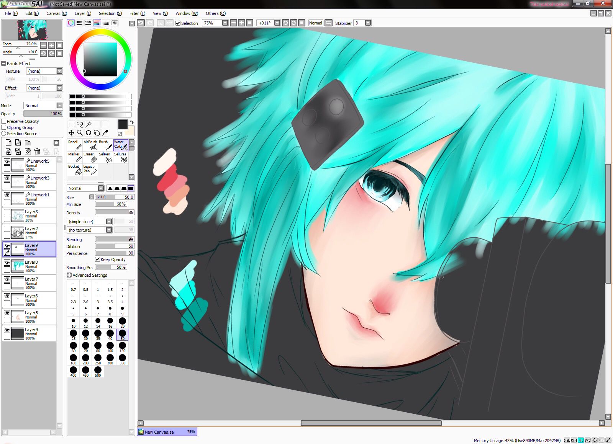Toggle the RGB slider panel icon
The image size is (613, 444).
coord(80,23)
